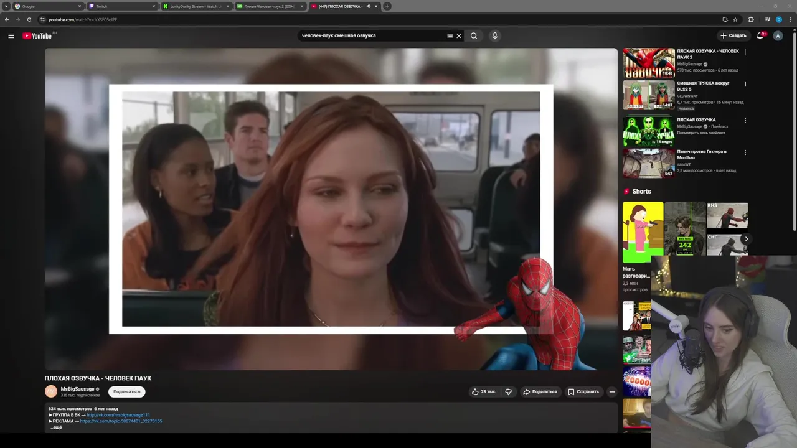
Task: Open the YouTube account avatar menu
Action: point(778,35)
